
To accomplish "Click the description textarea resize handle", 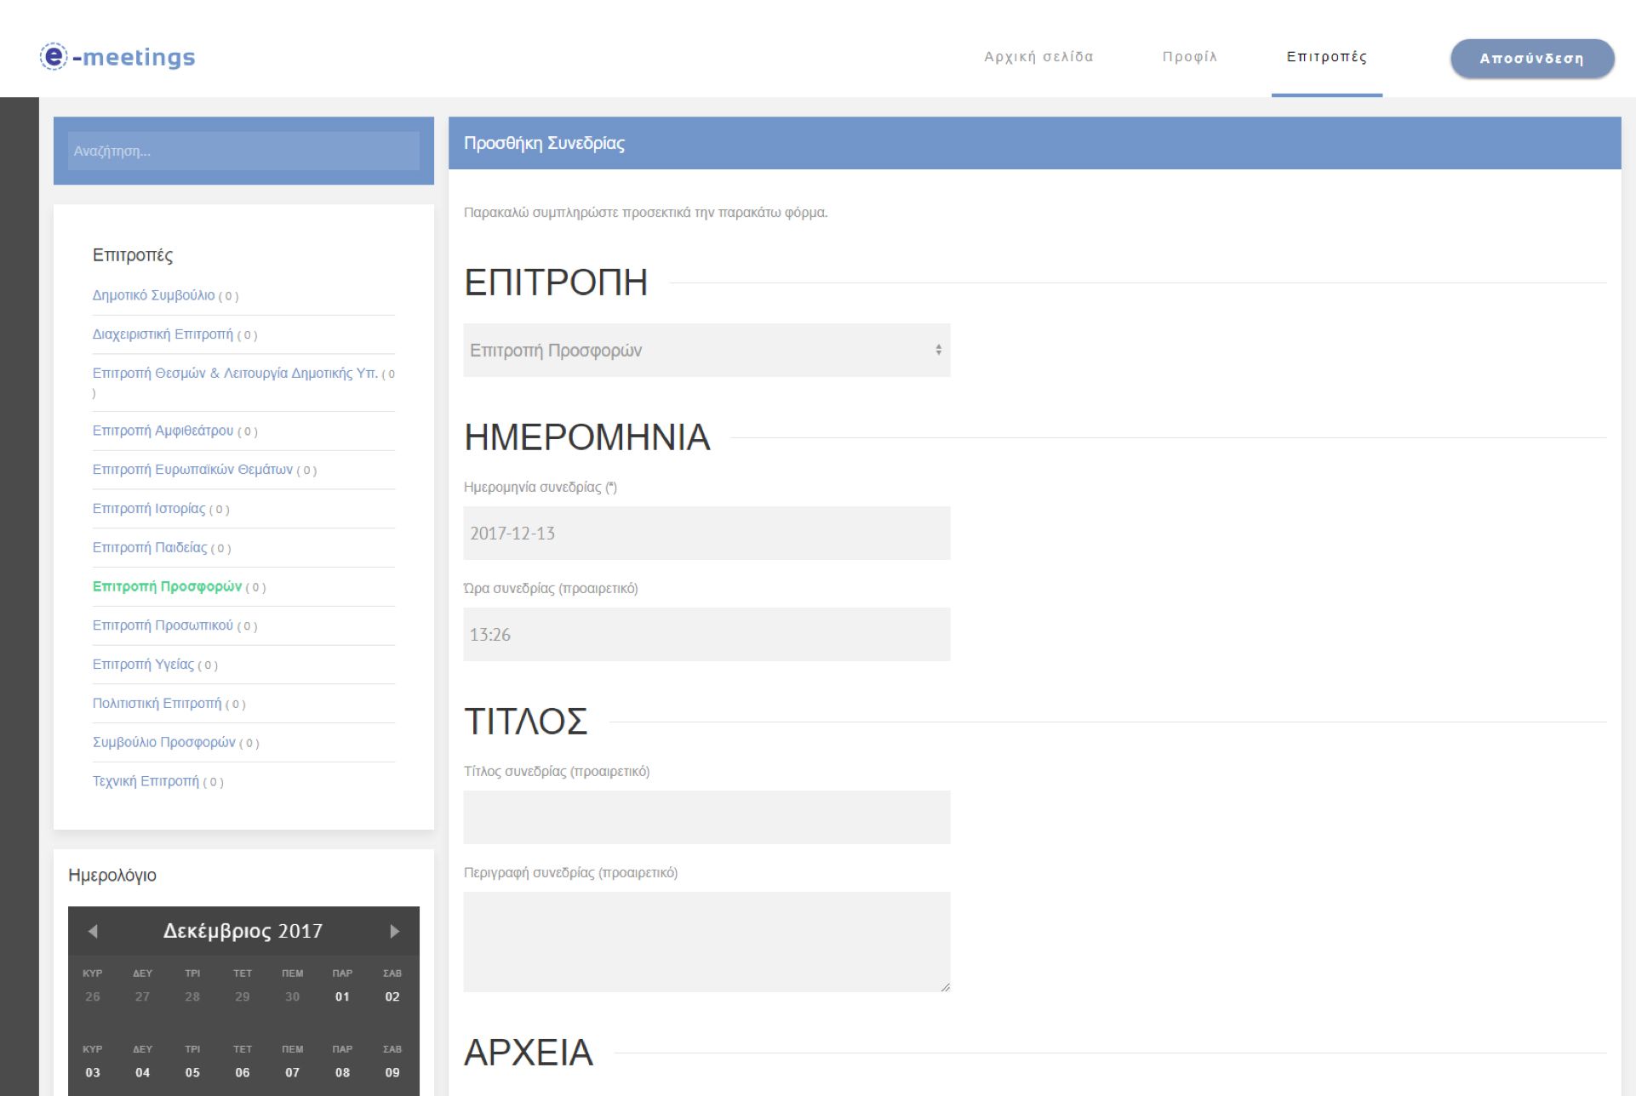I will coord(945,987).
